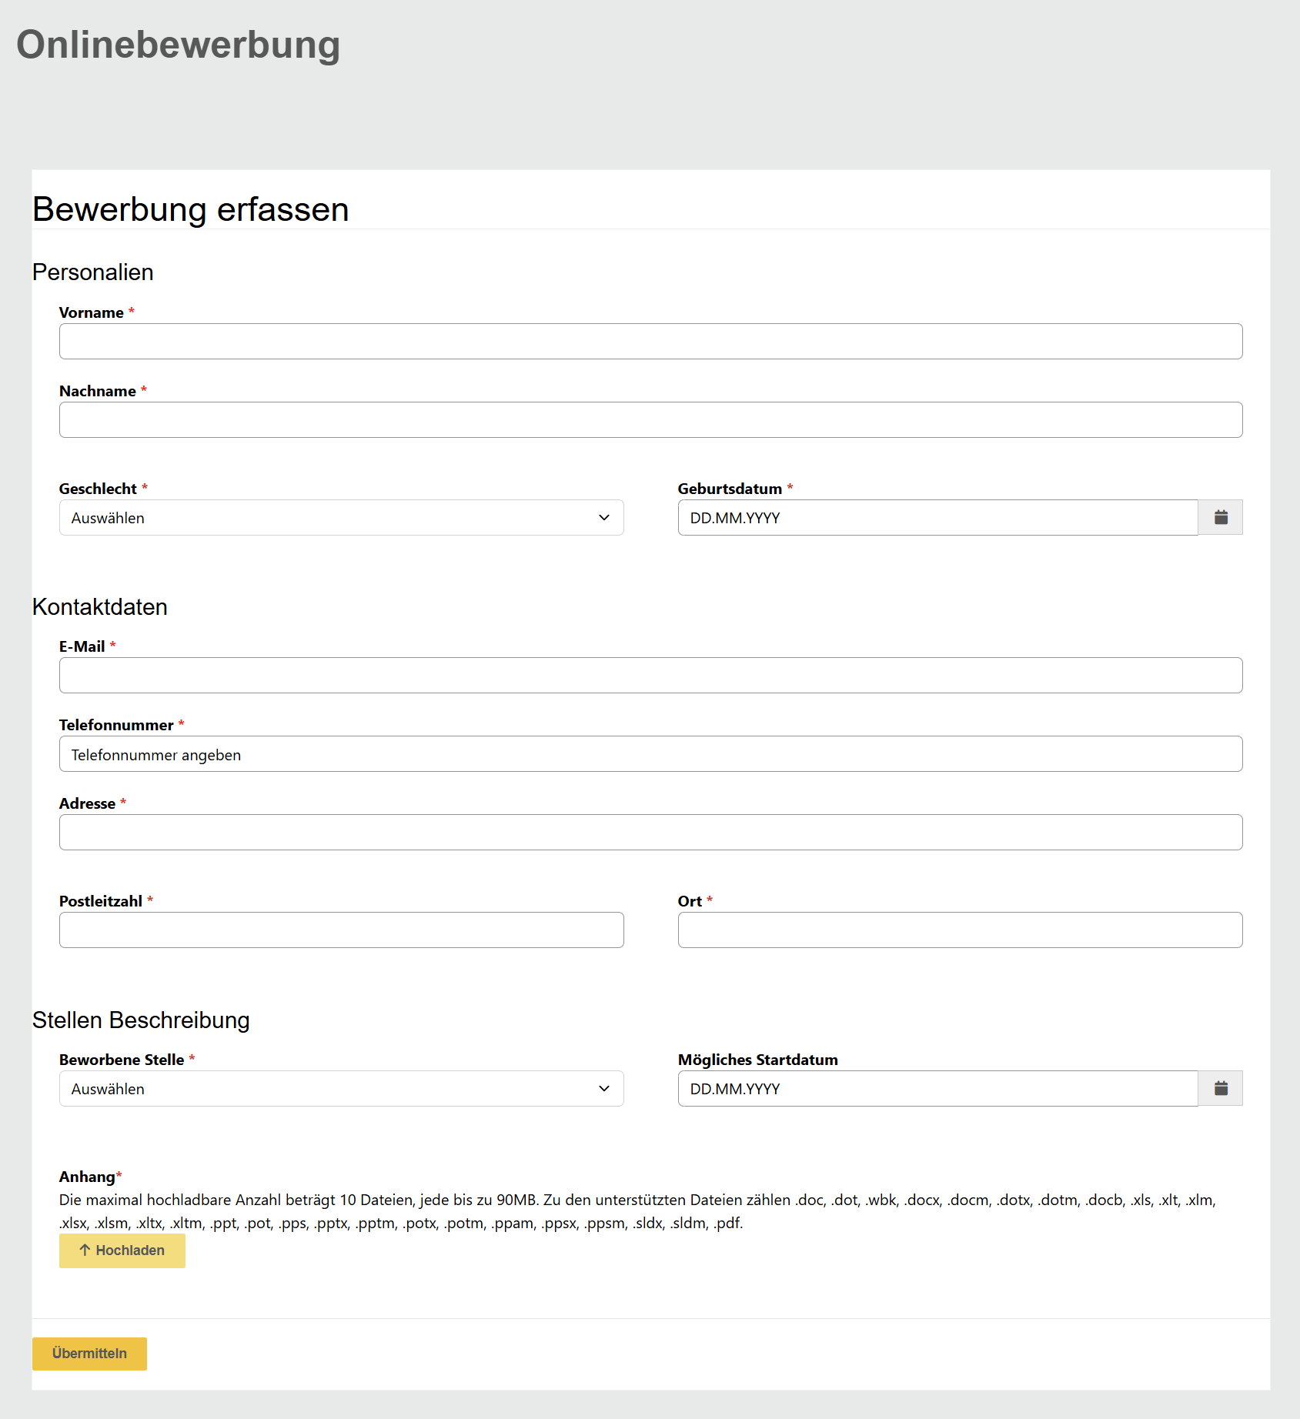1300x1419 pixels.
Task: Click the Stellen Beschreibung section heading
Action: pos(141,1020)
